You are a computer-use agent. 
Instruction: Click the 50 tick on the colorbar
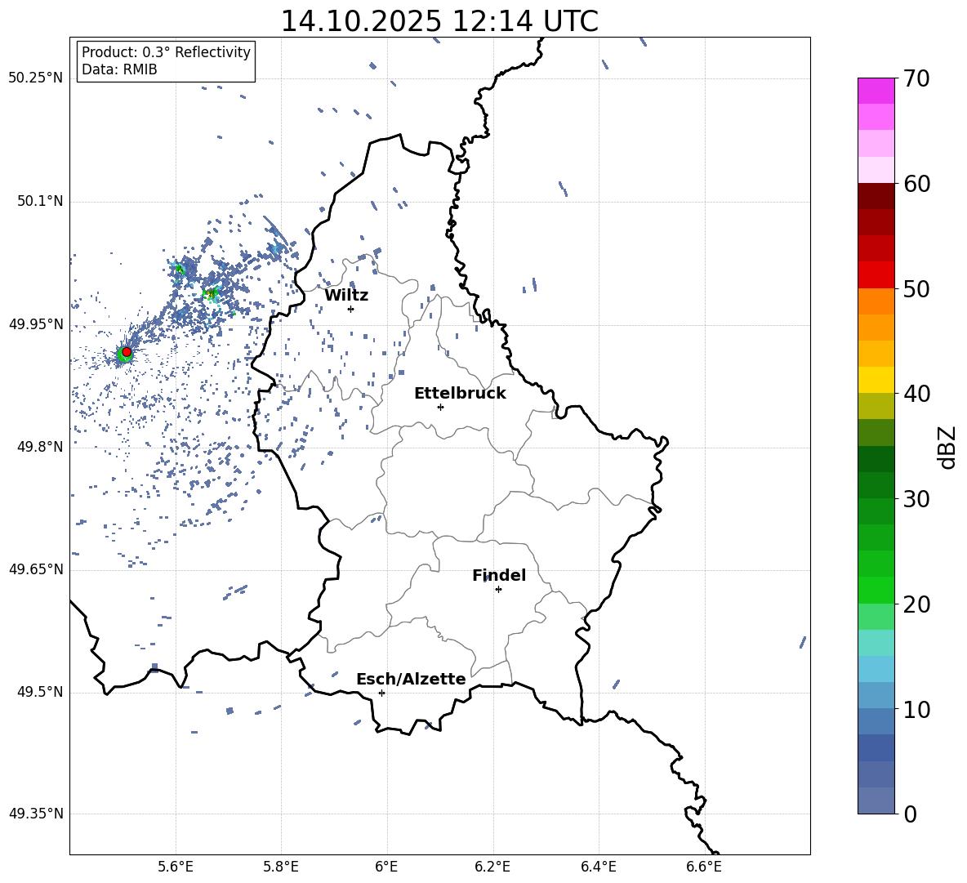pyautogui.click(x=916, y=288)
